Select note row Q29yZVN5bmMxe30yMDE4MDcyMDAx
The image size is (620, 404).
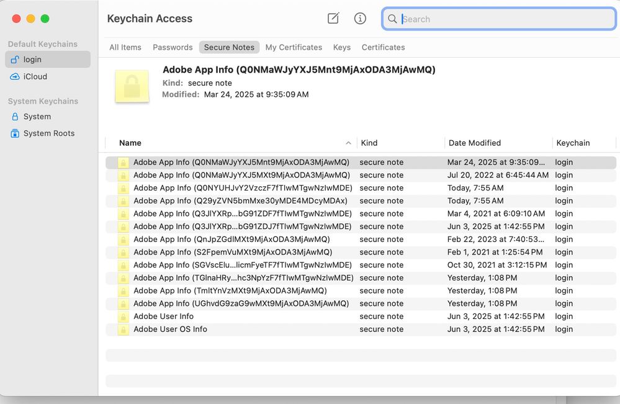point(361,201)
